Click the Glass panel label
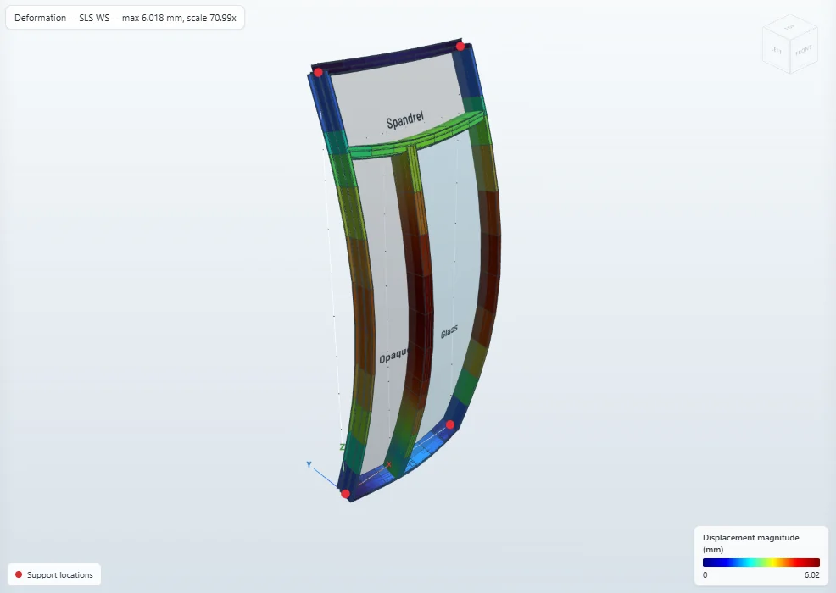The width and height of the screenshot is (836, 593). [x=449, y=331]
